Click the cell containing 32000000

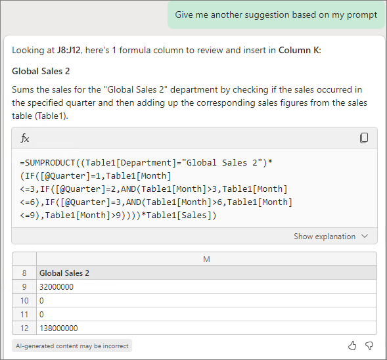[x=206, y=286]
